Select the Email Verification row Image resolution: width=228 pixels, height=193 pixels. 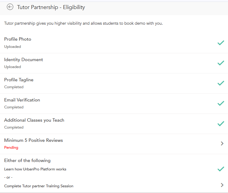(x=22, y=100)
